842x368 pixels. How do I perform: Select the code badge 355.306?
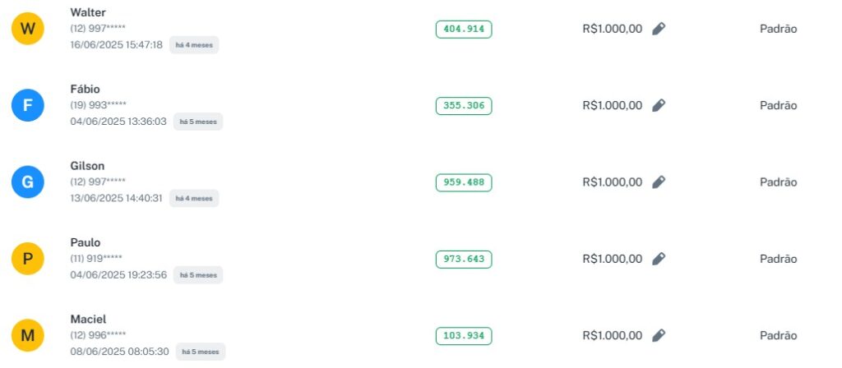point(464,105)
